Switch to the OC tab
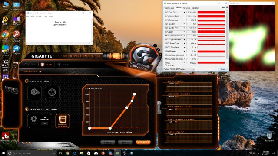 [x=30, y=65]
